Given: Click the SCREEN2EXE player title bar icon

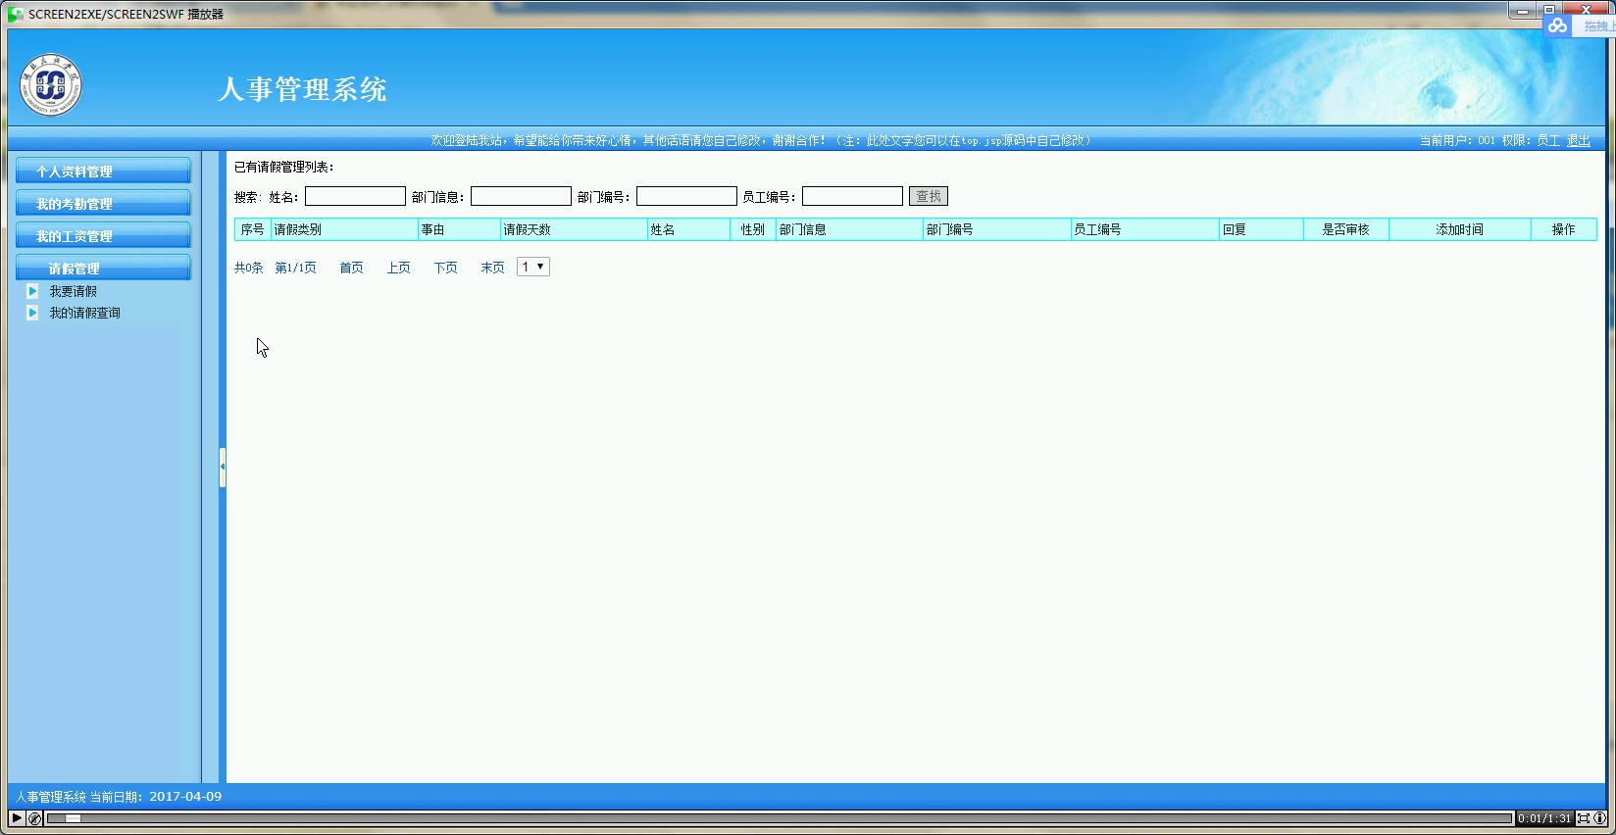Looking at the screenshot, I should coord(16,14).
